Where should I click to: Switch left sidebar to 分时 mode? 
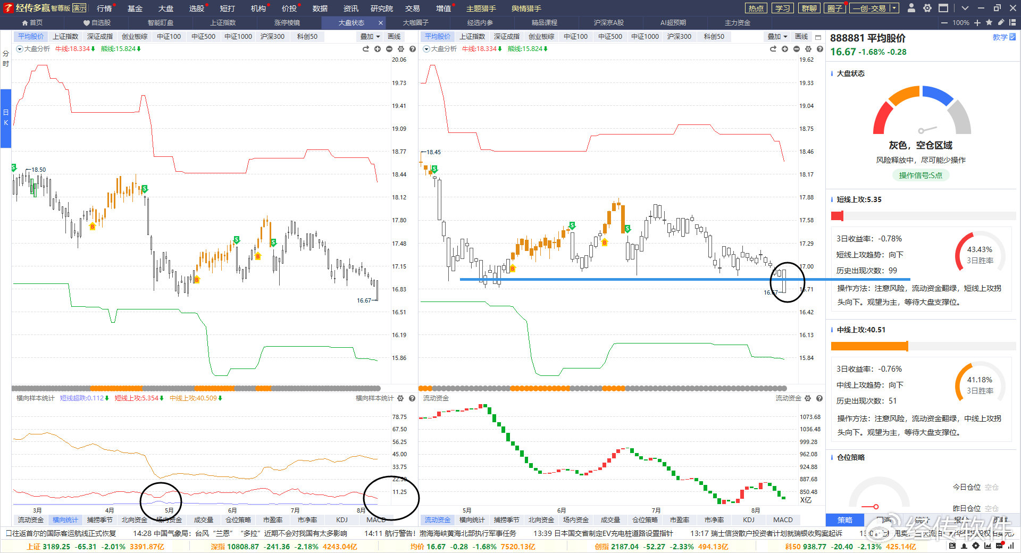tap(6, 58)
